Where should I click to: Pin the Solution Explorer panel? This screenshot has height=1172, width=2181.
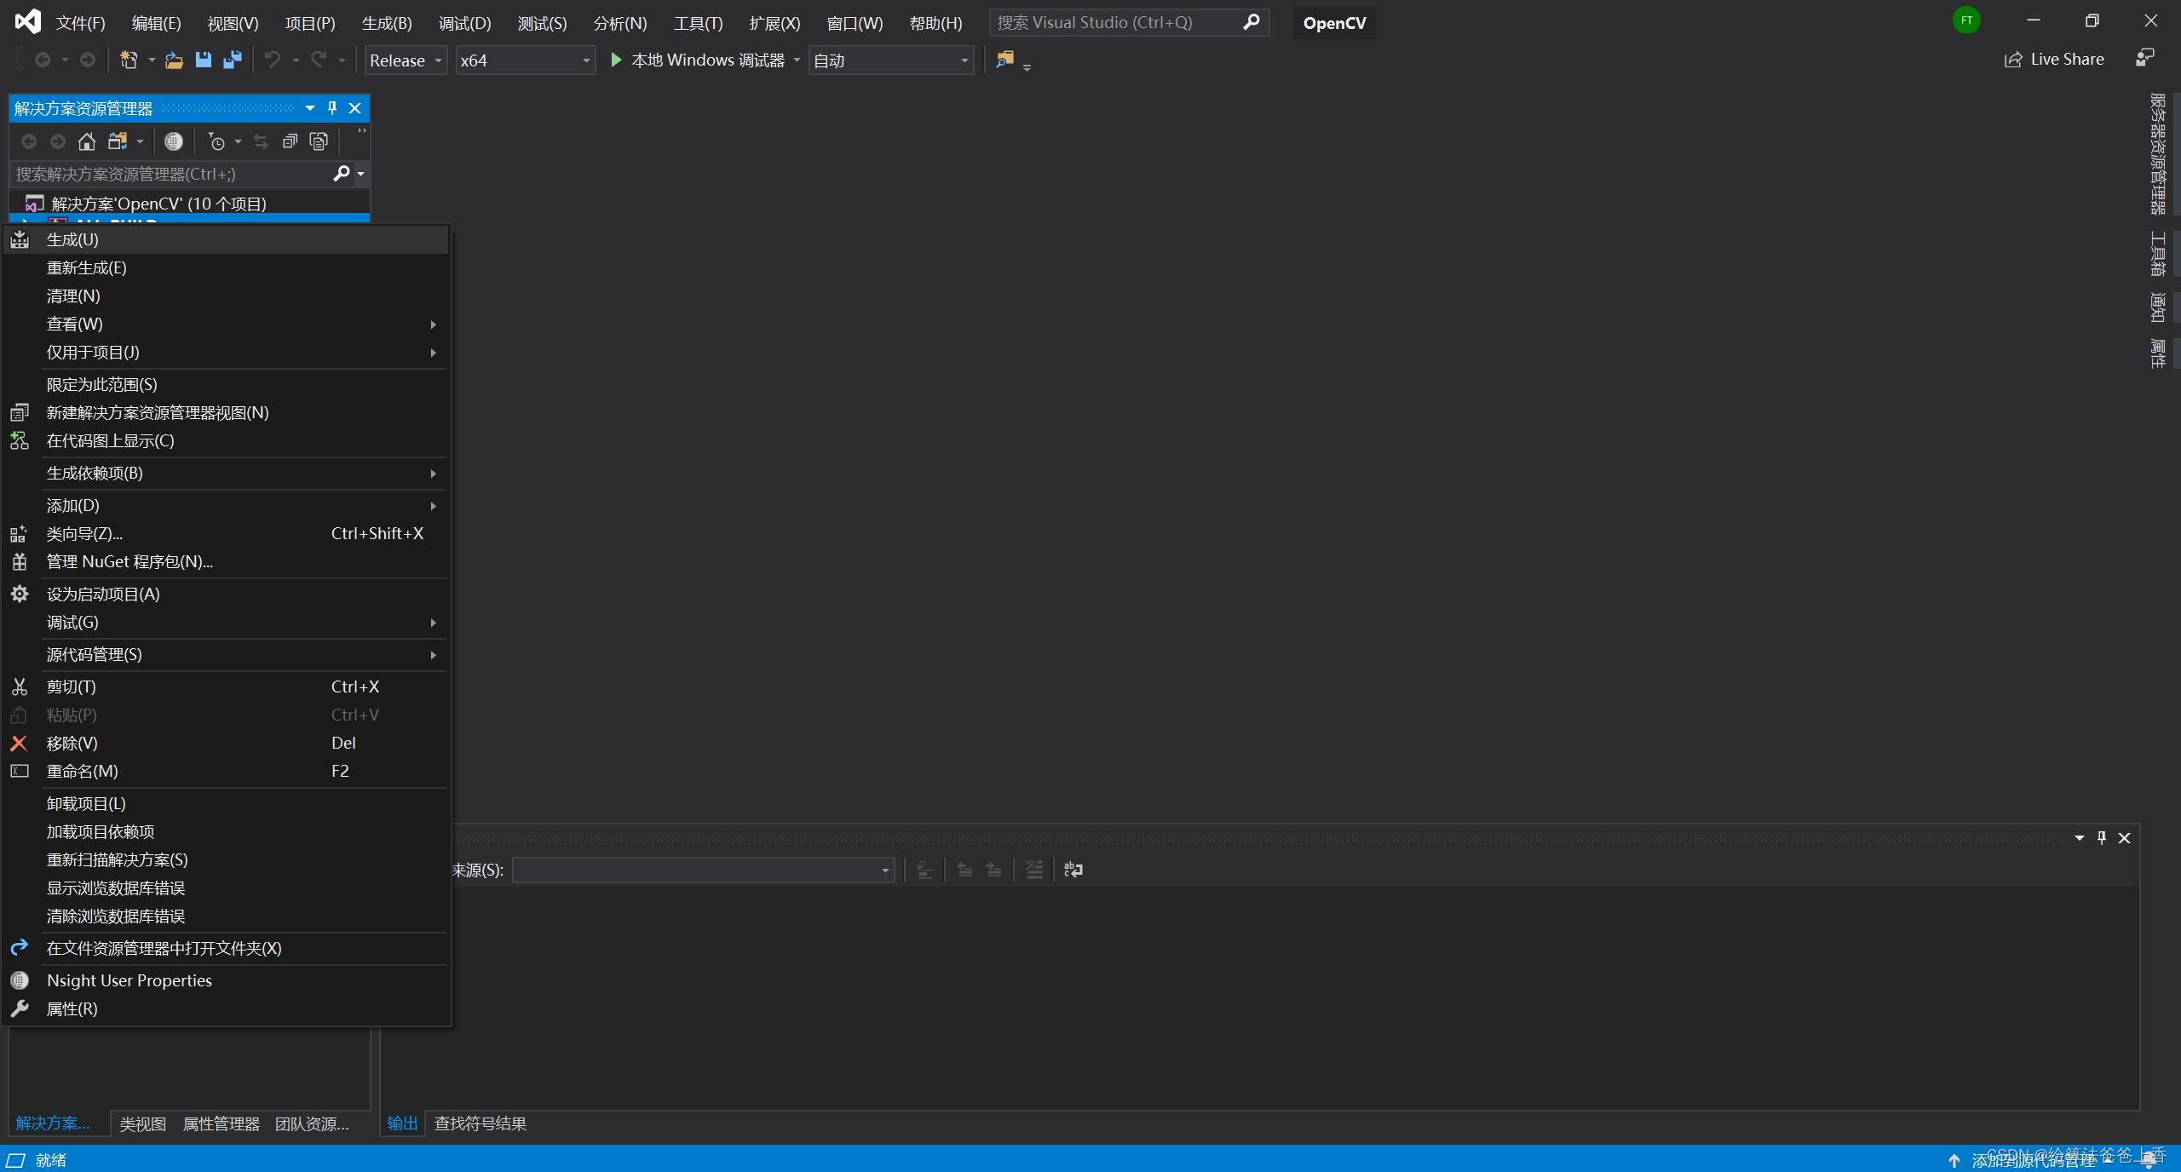(332, 108)
